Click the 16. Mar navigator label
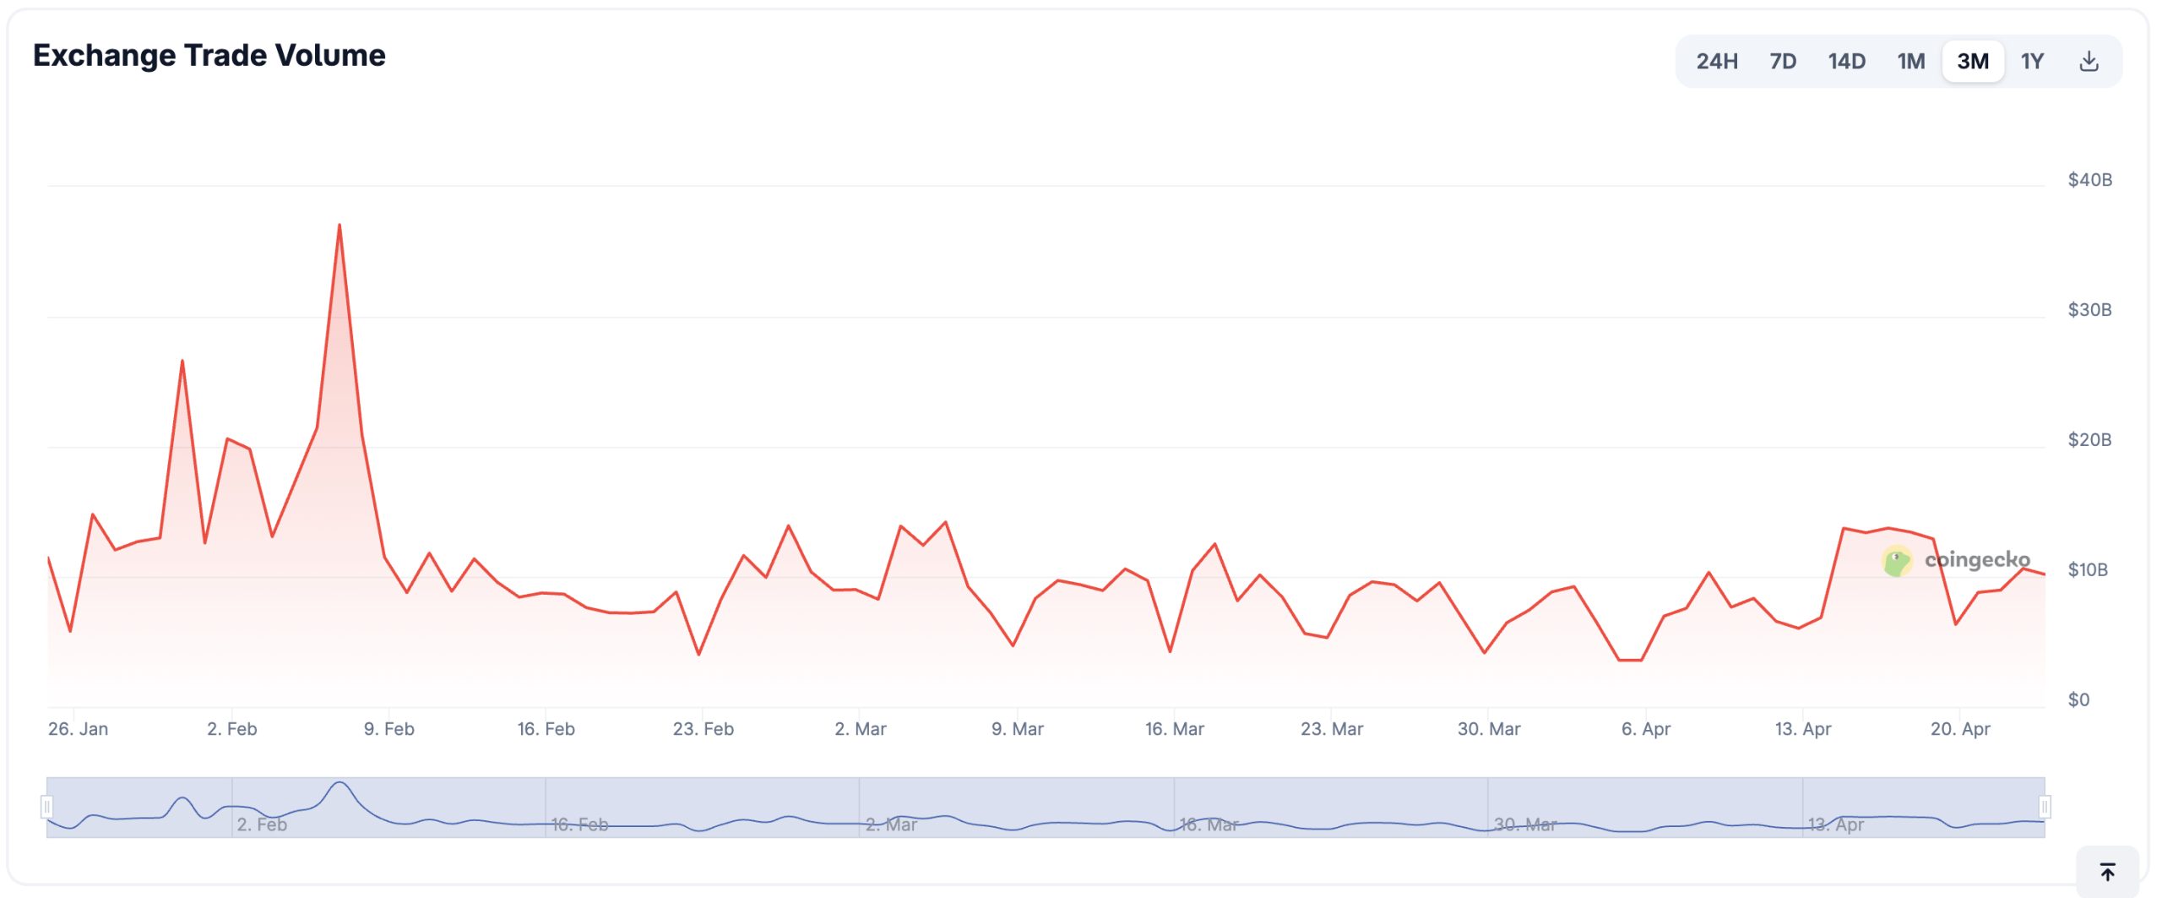The height and width of the screenshot is (898, 2162). pyautogui.click(x=1209, y=825)
